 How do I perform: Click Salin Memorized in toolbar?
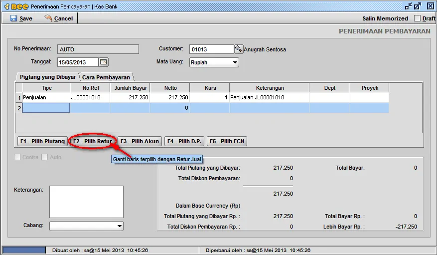385,18
